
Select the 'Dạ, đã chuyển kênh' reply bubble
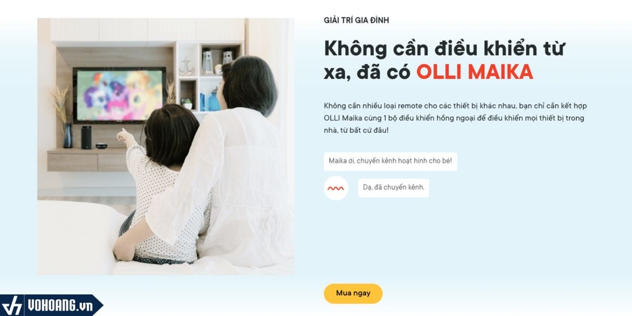click(x=393, y=188)
